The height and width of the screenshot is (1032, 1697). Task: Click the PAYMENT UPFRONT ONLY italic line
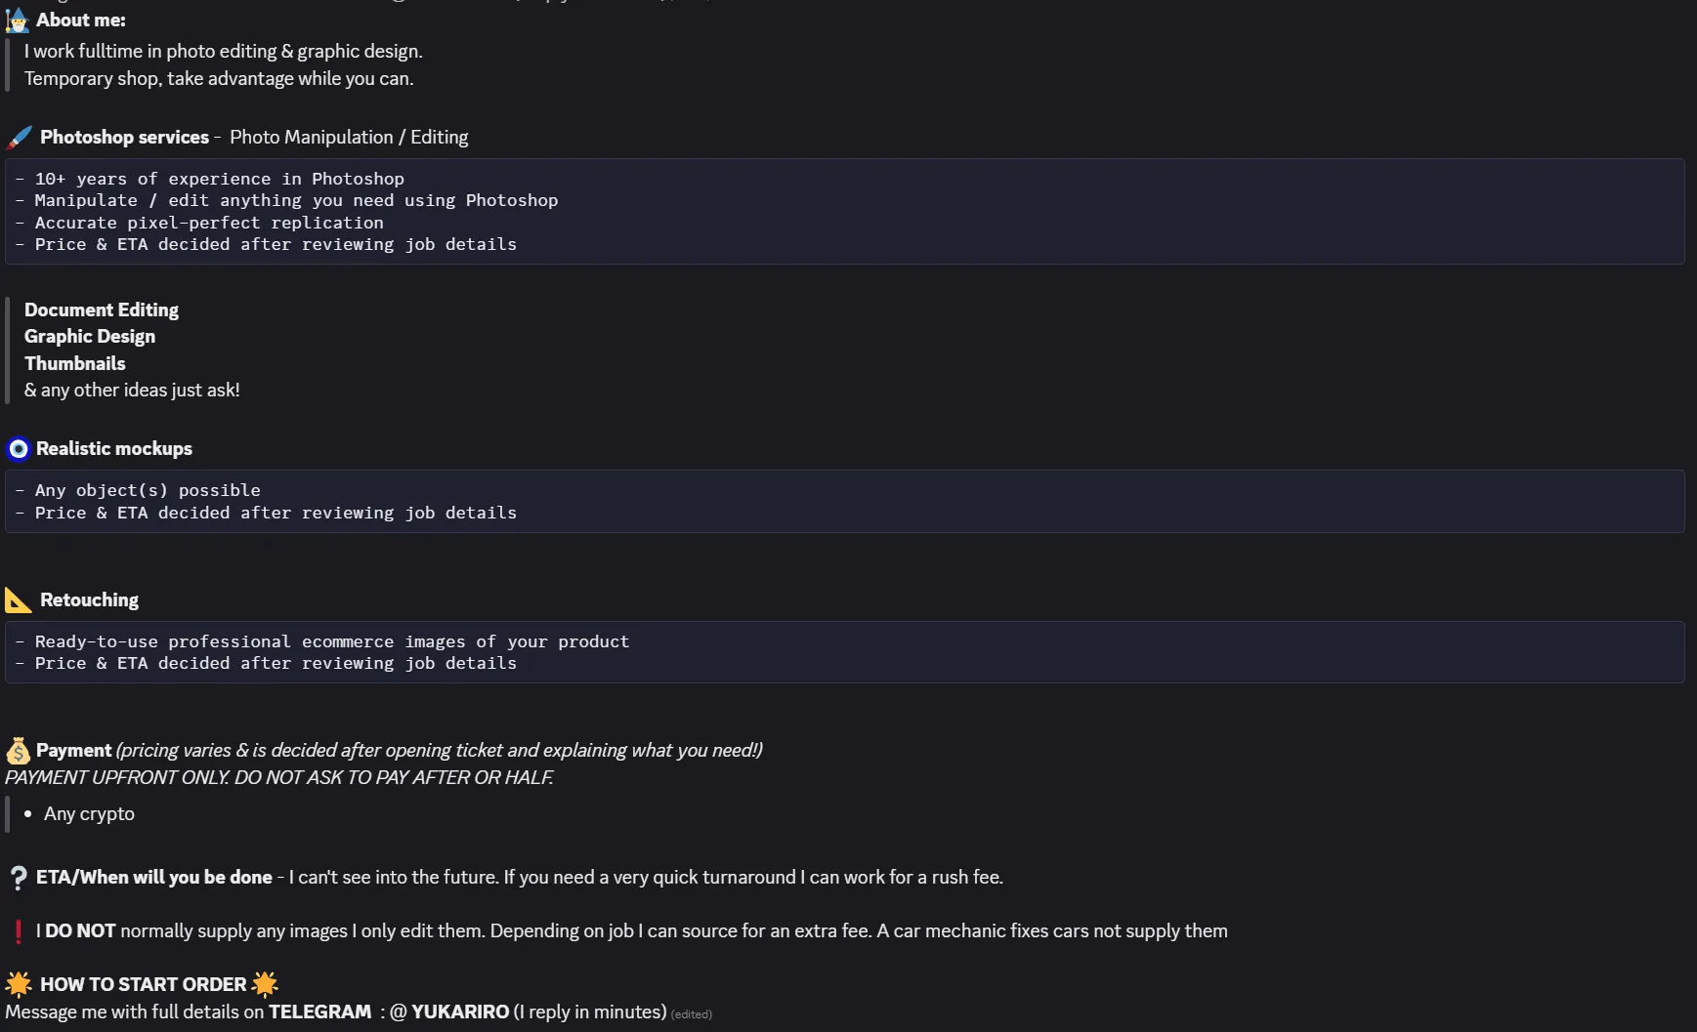pyautogui.click(x=279, y=777)
